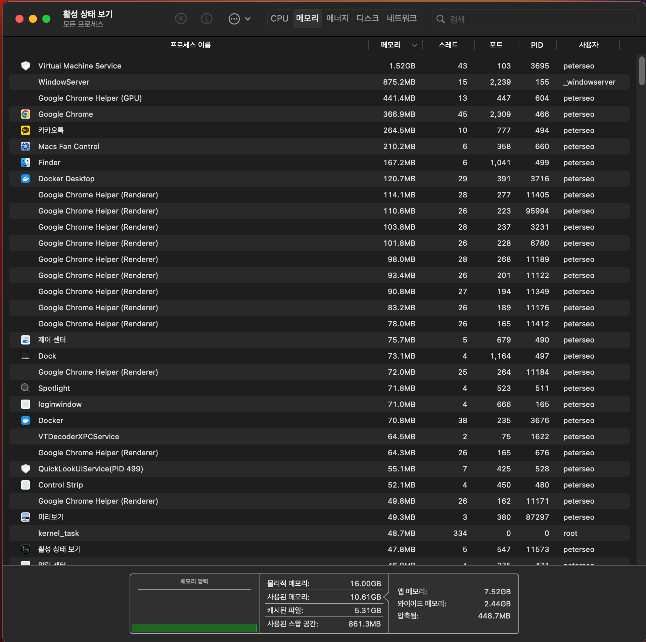Image resolution: width=646 pixels, height=642 pixels.
Task: Click the Macs Fan Control icon
Action: [x=26, y=146]
